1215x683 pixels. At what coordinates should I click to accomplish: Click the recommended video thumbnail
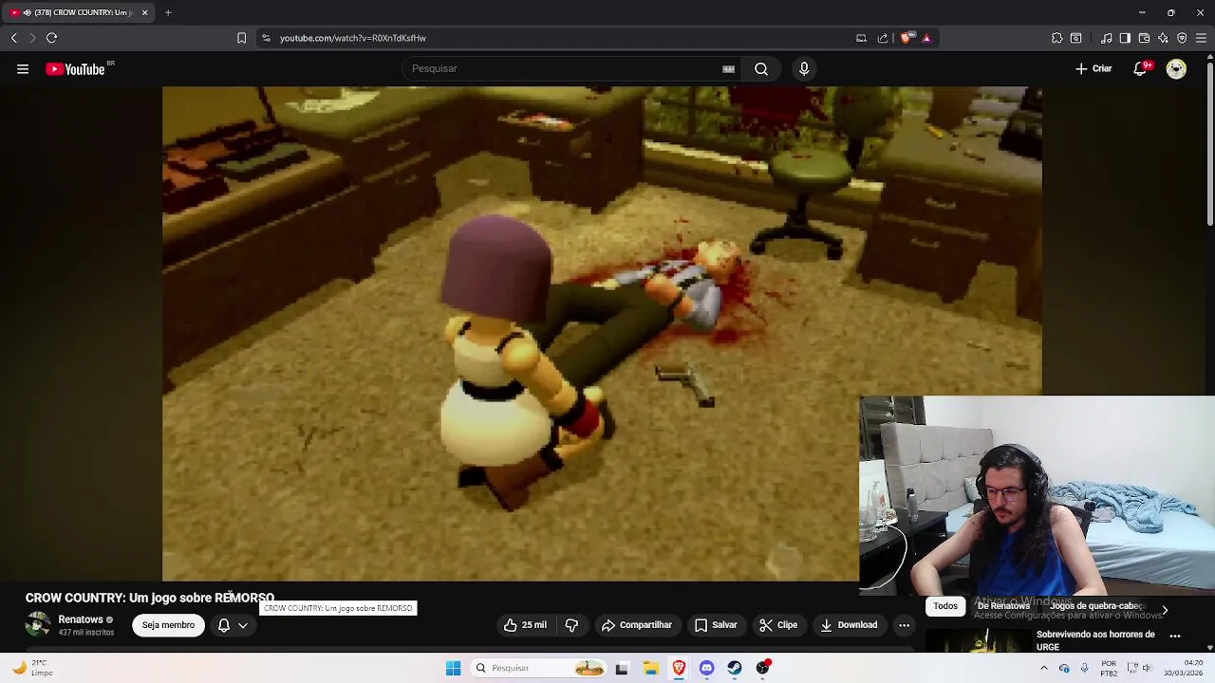tap(978, 642)
